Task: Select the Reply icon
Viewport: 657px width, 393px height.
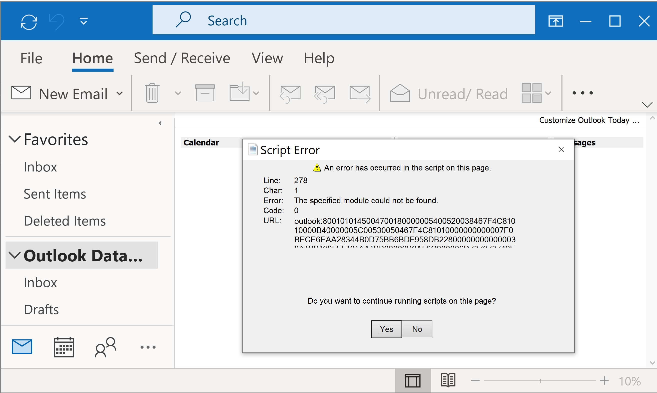Action: (290, 93)
